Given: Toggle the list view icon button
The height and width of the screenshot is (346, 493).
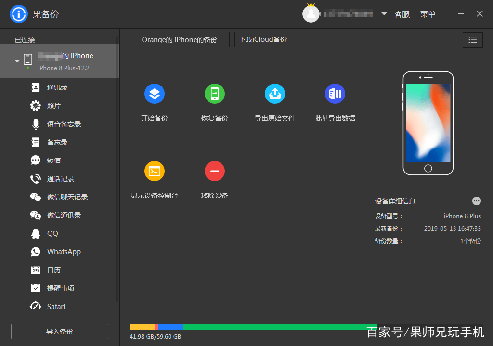Looking at the screenshot, I should click(x=473, y=40).
